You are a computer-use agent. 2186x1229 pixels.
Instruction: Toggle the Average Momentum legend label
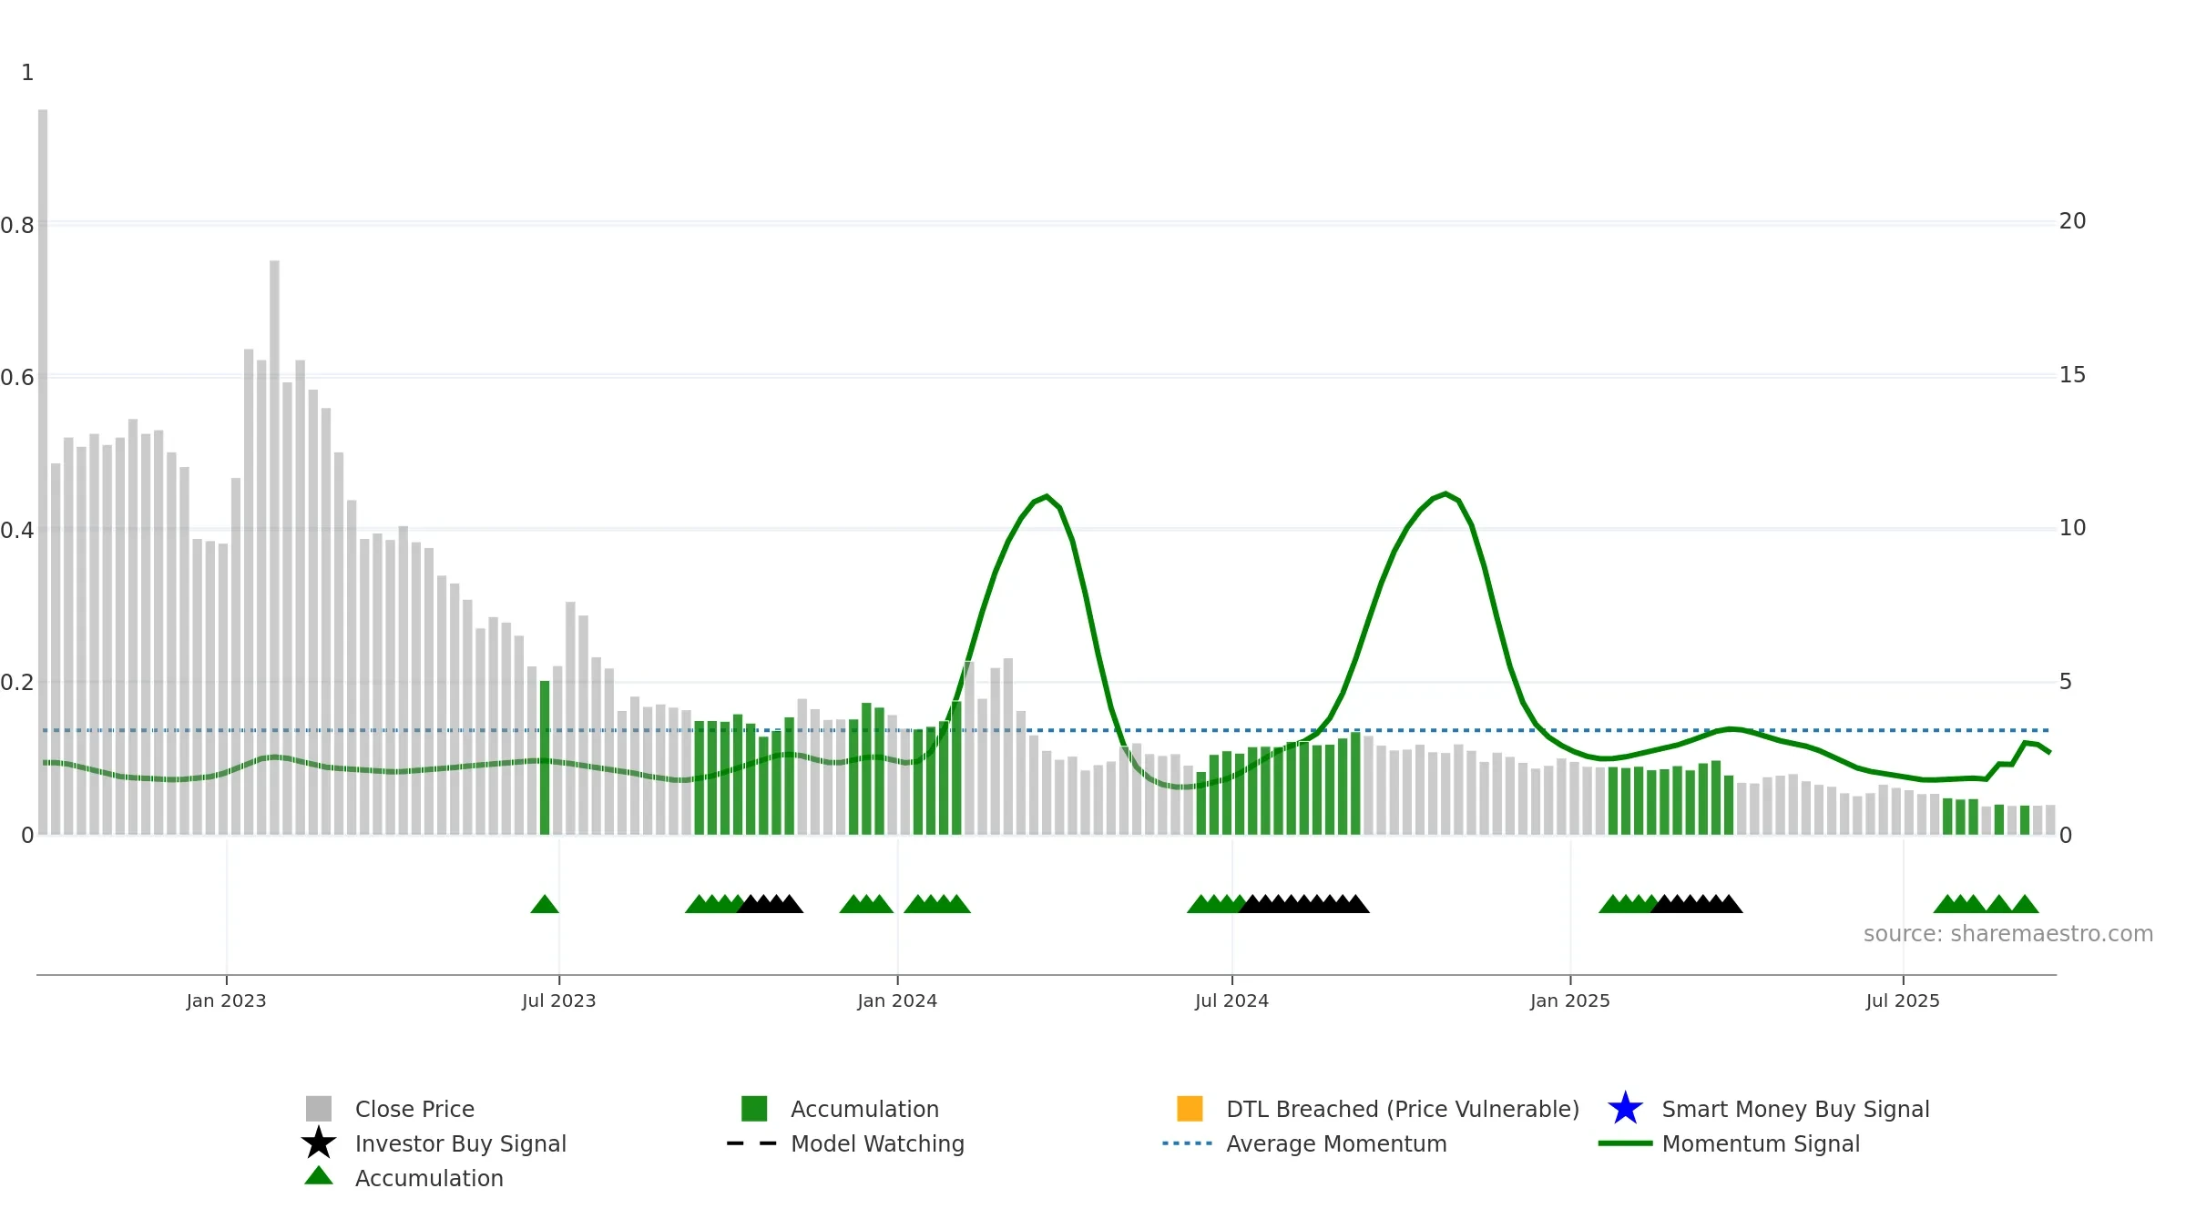(1336, 1143)
